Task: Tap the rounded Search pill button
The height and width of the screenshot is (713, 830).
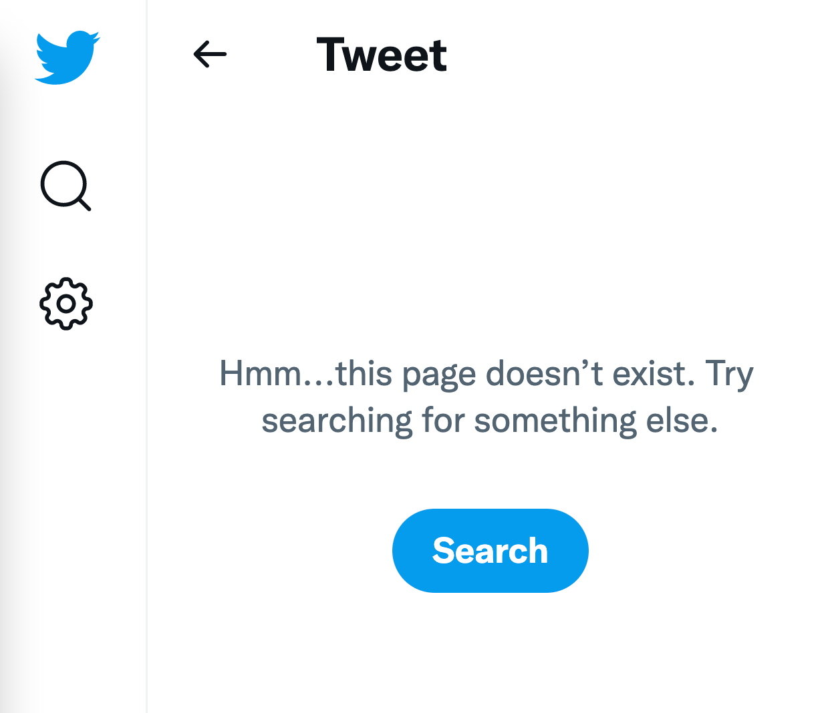Action: pos(490,551)
